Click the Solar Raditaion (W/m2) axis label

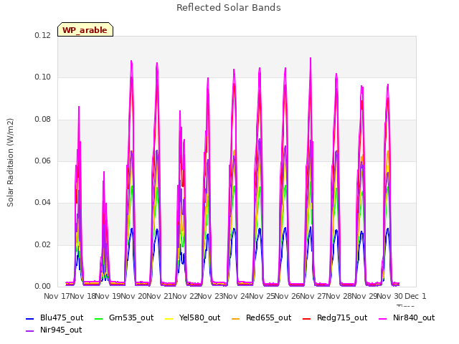pos(10,163)
